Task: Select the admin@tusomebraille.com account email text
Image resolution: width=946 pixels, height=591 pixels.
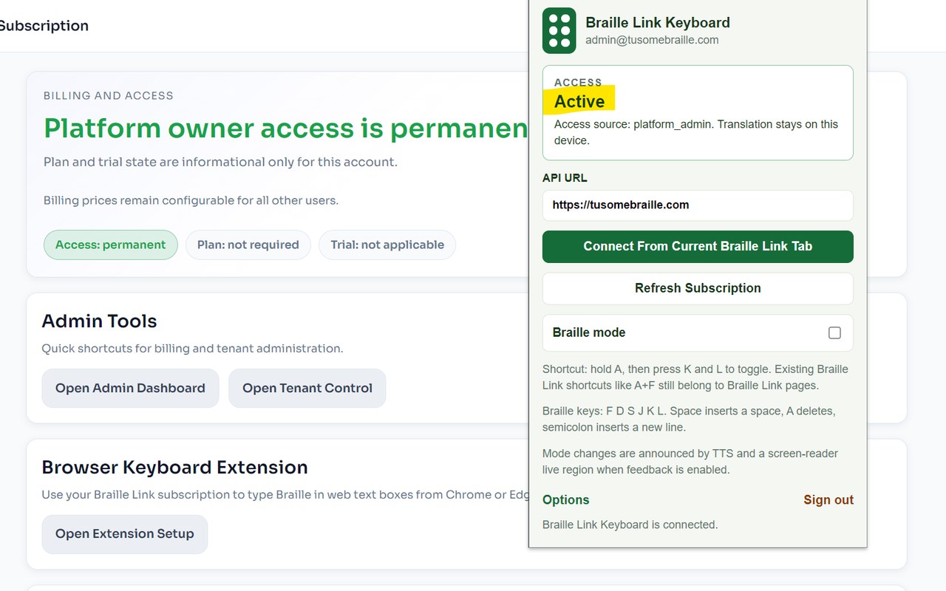Action: 652,40
